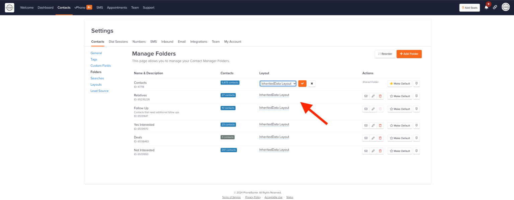Delete the Deals folder

(380, 138)
